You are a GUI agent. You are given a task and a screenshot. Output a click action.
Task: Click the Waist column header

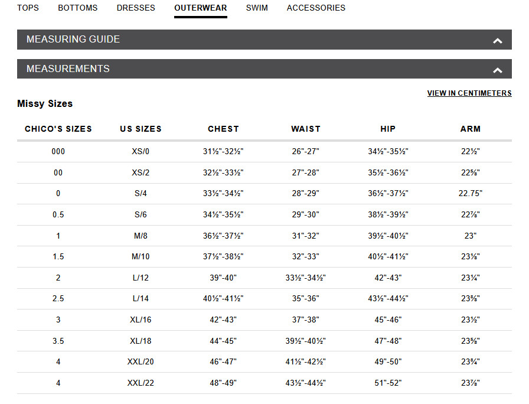pyautogui.click(x=306, y=129)
